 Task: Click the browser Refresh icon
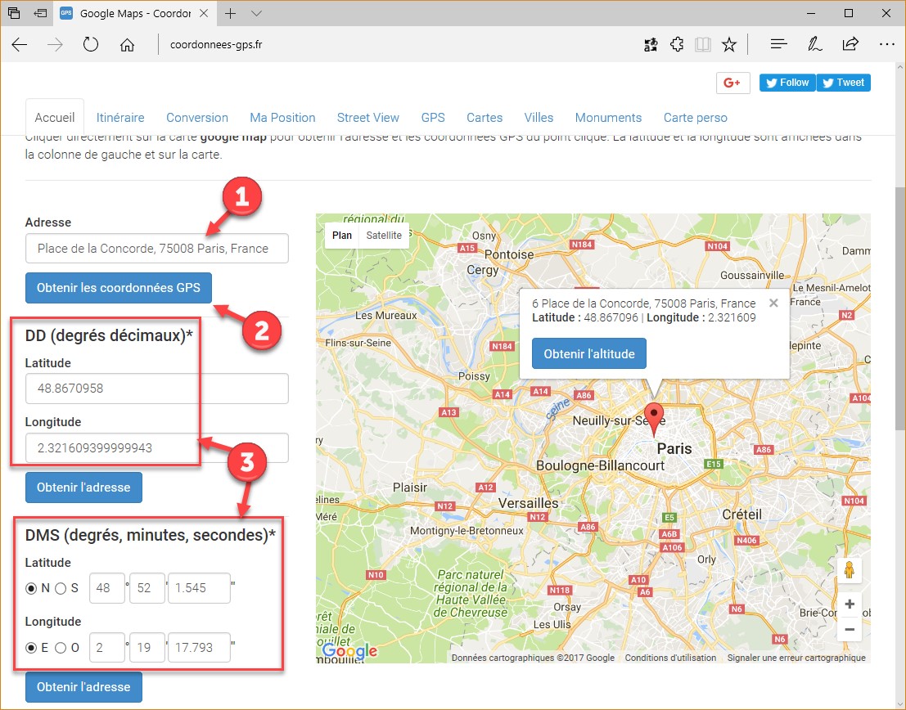pos(91,45)
